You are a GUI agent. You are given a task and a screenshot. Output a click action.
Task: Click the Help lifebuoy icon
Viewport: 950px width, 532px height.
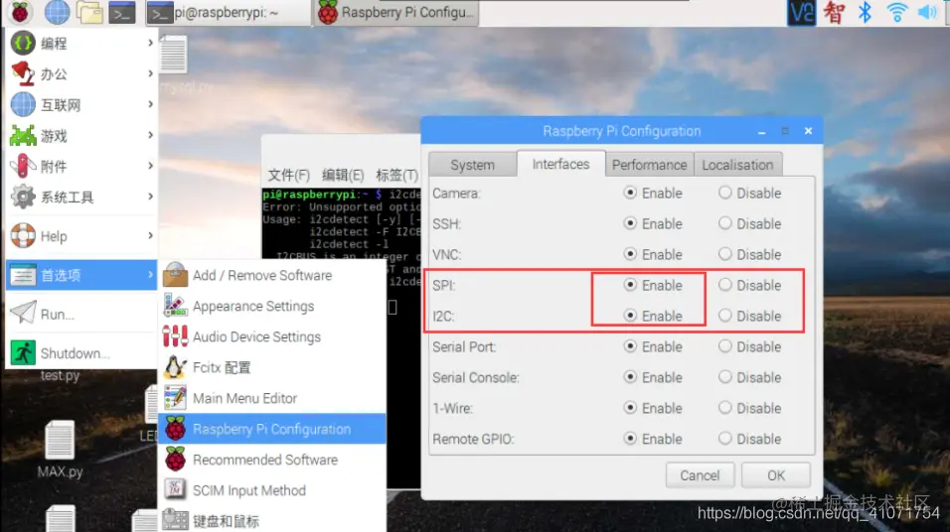23,236
